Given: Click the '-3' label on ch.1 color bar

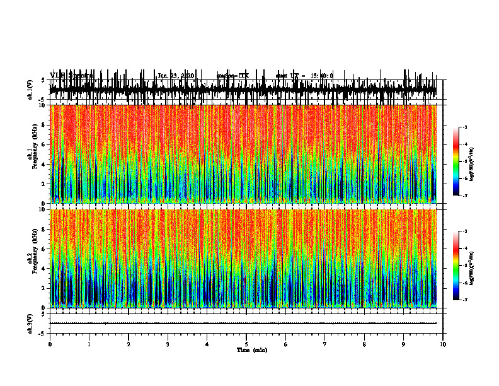Looking at the screenshot, I should (464, 127).
